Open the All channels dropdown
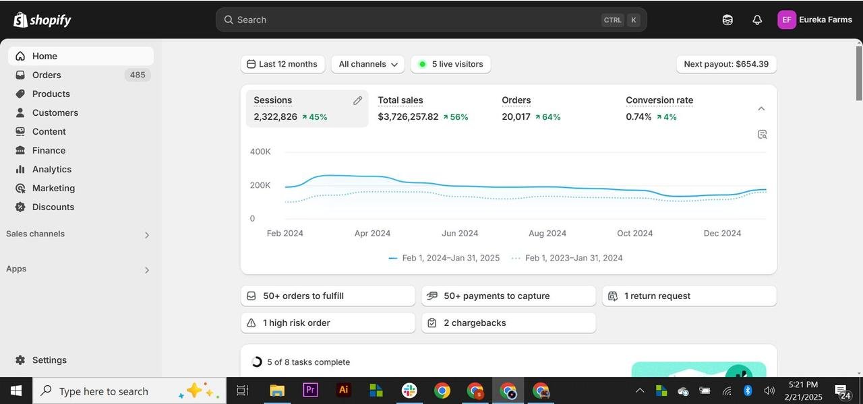Viewport: 863px width, 404px height. point(367,63)
